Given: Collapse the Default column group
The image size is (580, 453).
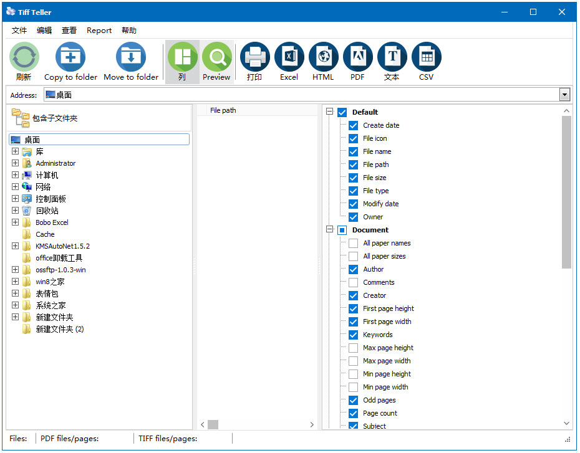Looking at the screenshot, I should tap(329, 111).
